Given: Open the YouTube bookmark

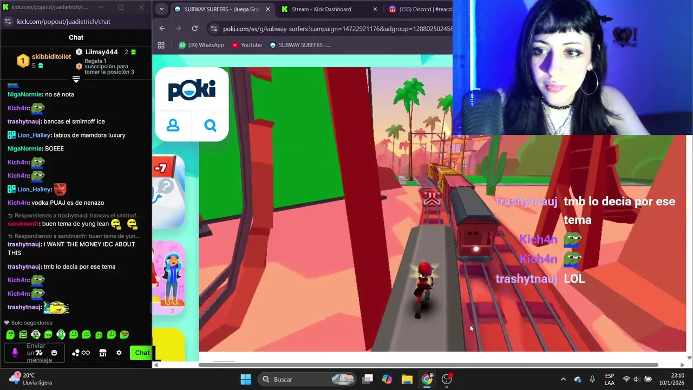Looking at the screenshot, I should [x=247, y=45].
